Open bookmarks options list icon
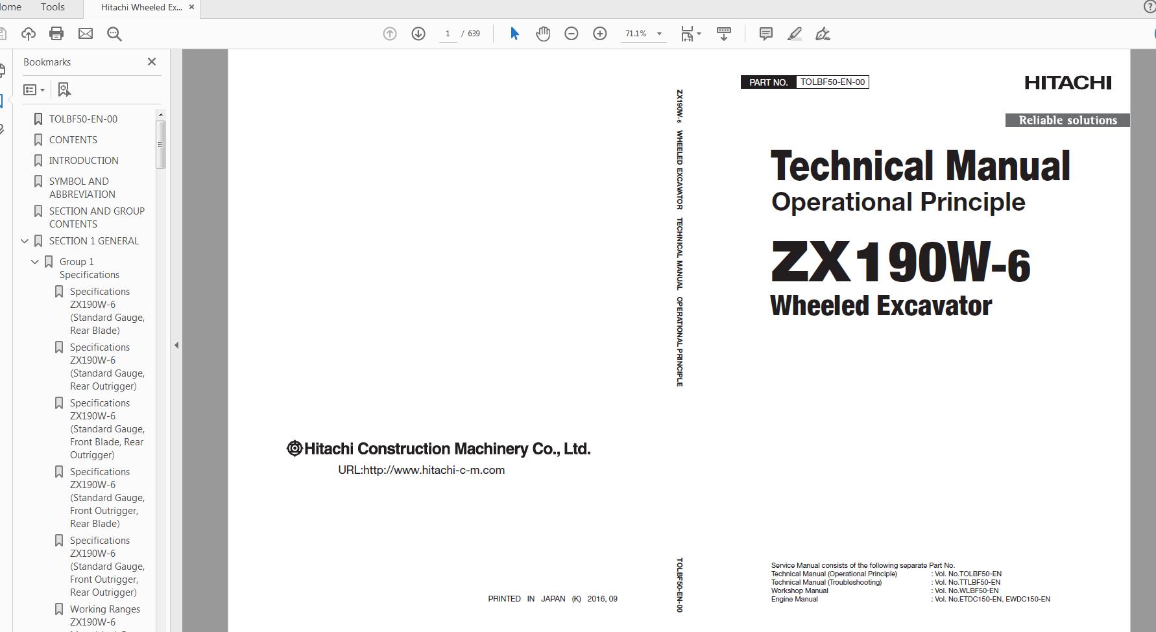1156x632 pixels. tap(34, 89)
